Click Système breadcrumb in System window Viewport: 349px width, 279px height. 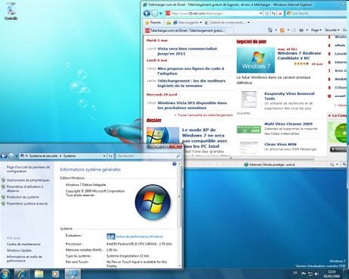[x=69, y=156]
